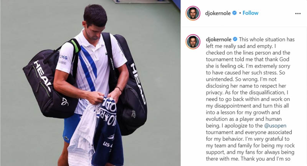
Task: Click the profile avatar beside the caption
Action: pos(193,42)
